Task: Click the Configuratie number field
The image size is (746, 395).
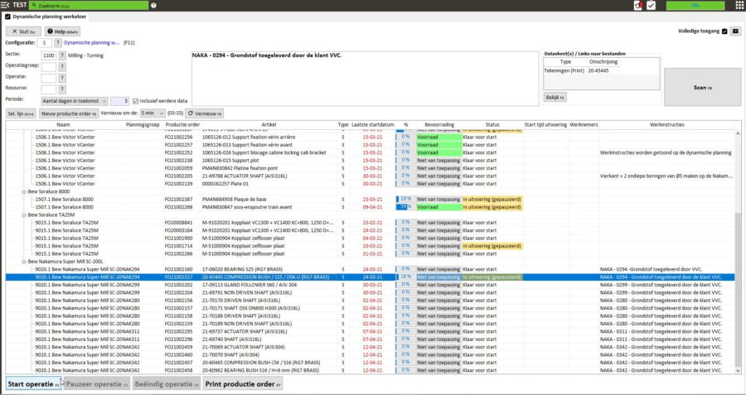Action: coord(44,43)
